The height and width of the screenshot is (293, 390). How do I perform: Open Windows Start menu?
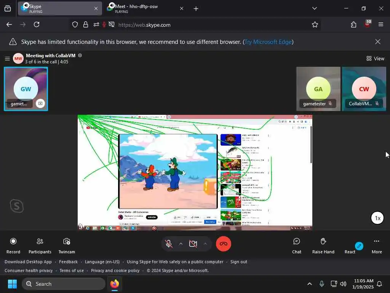12,284
